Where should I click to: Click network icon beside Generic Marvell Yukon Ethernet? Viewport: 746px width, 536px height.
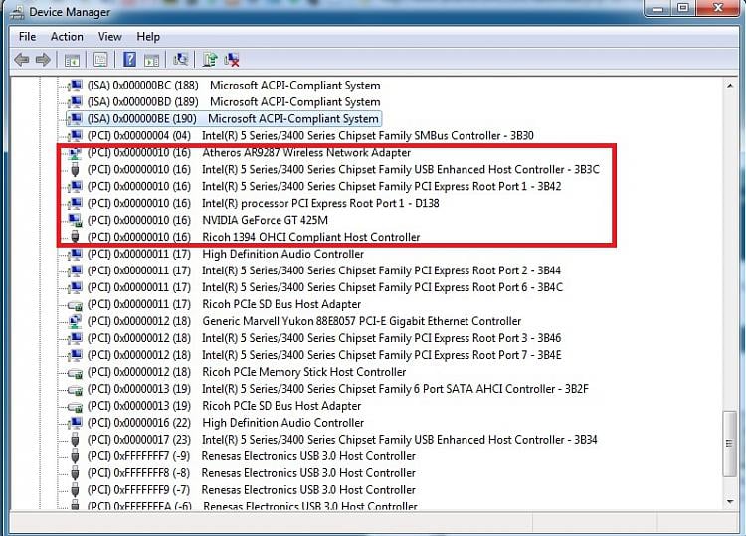(76, 321)
